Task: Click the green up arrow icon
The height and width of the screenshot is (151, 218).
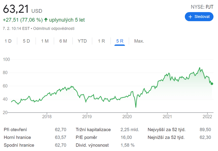Action: click(46, 20)
